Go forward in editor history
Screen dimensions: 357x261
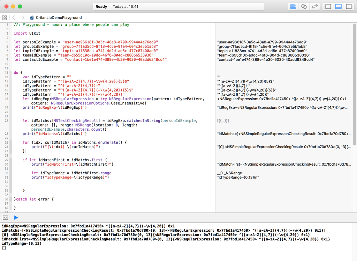tap(23, 17)
